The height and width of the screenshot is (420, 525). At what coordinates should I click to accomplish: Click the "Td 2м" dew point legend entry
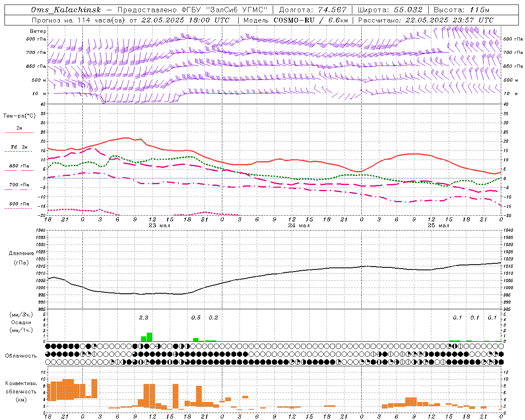[19, 147]
